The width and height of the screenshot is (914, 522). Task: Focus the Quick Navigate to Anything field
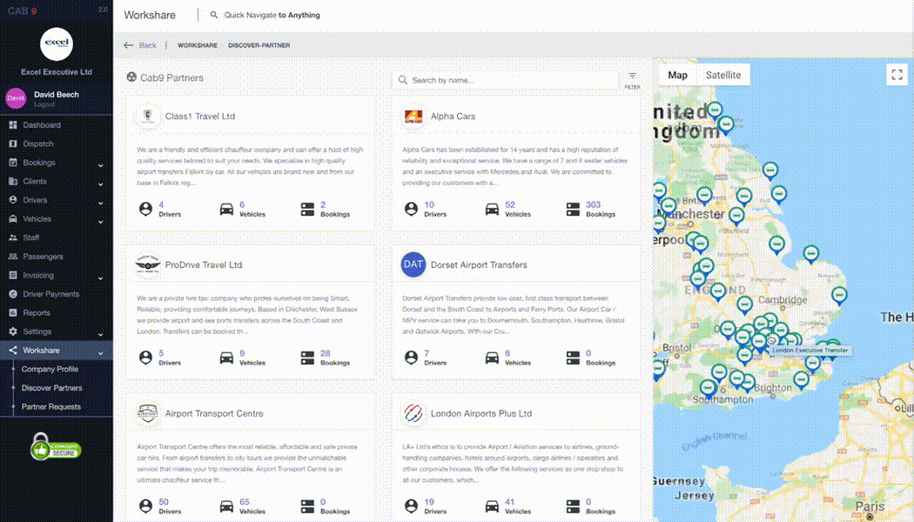[x=272, y=15]
